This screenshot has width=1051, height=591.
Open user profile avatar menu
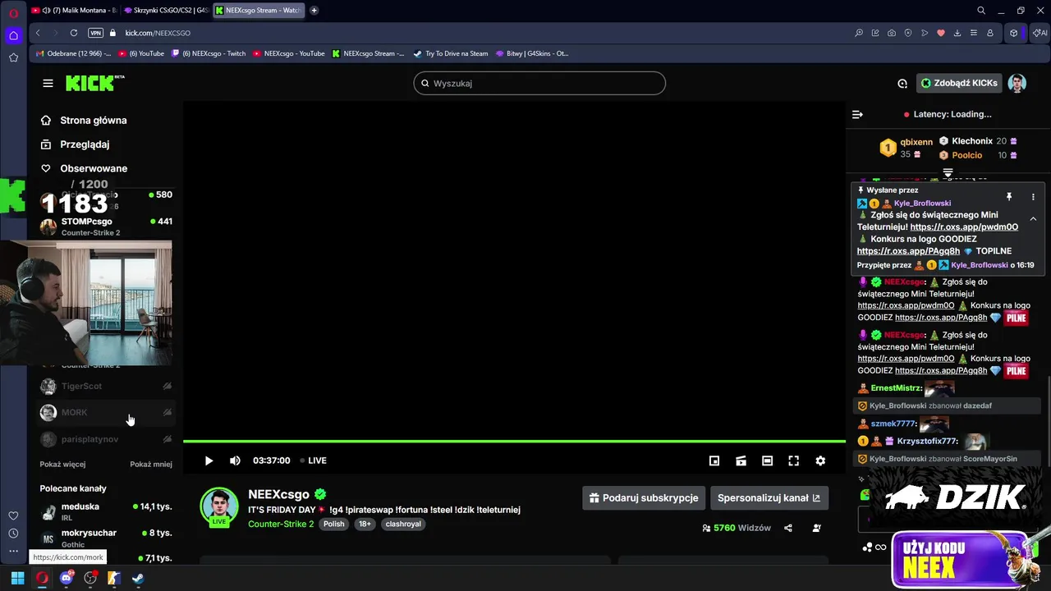pyautogui.click(x=1017, y=83)
